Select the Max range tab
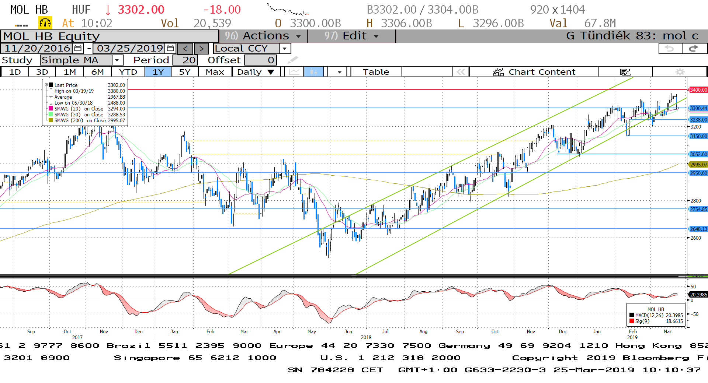Screen dimensions: 708x383 (x=215, y=72)
